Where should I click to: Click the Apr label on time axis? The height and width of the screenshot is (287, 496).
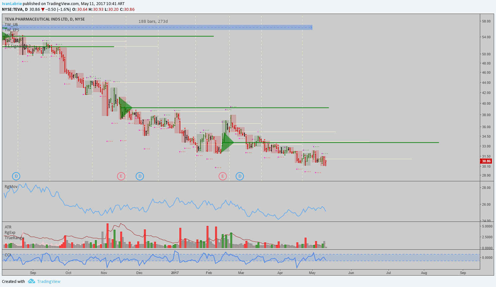(280, 273)
